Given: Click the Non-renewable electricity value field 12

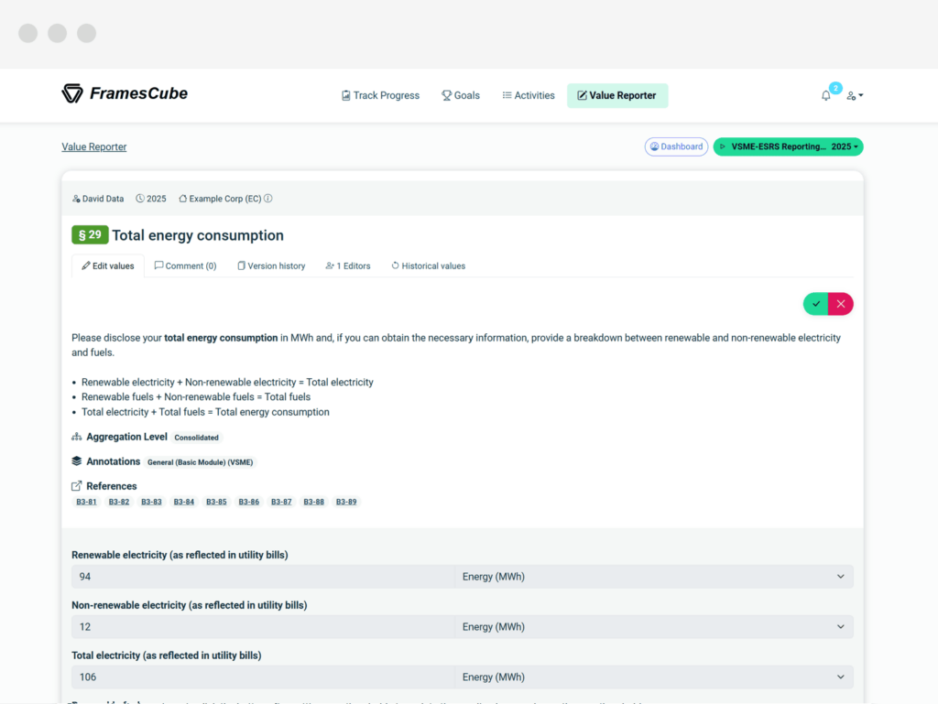Looking at the screenshot, I should click(x=263, y=627).
